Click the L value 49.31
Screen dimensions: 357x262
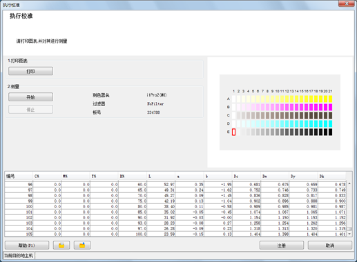coord(169,190)
